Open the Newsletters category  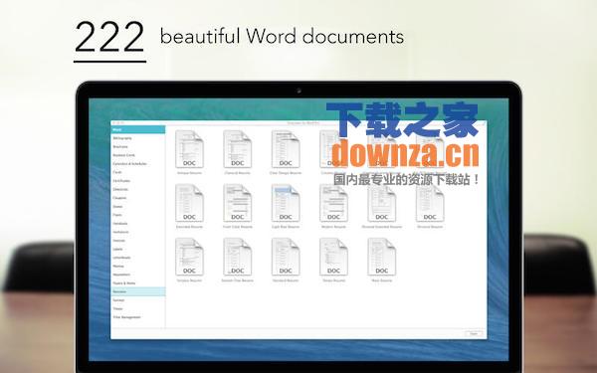click(x=121, y=275)
